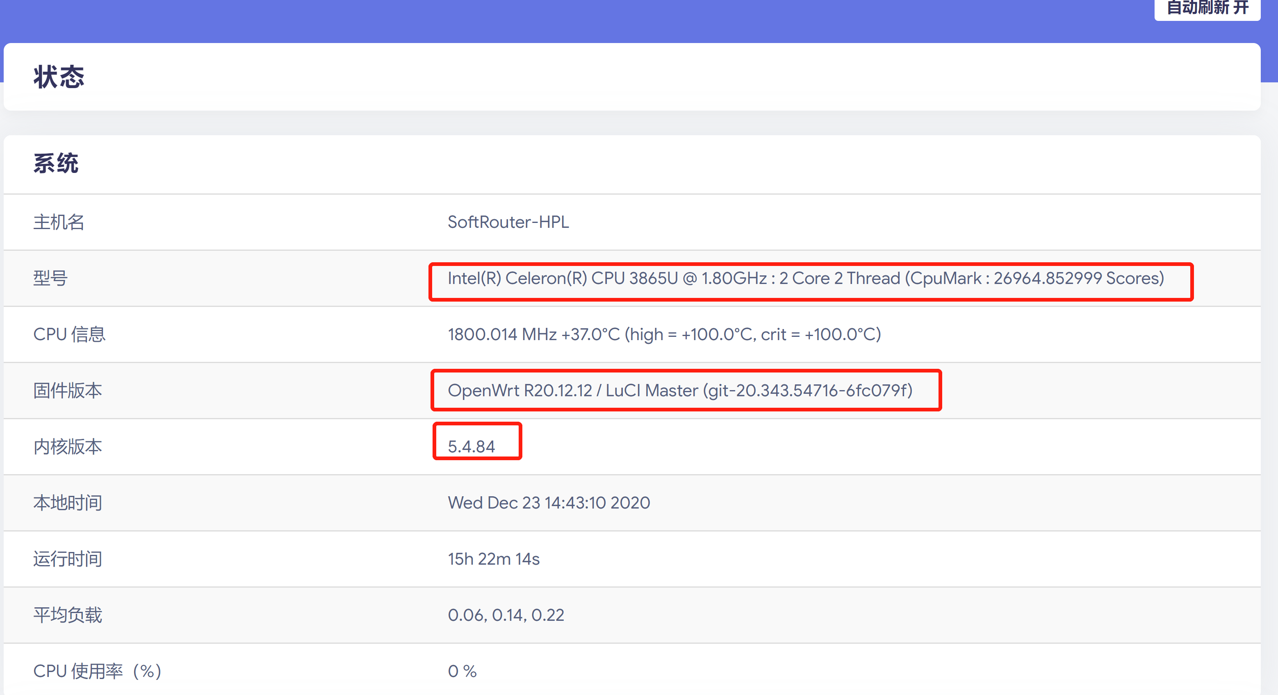Click the 1800.014 MHz temperature reading
Viewport: 1278px width, 695px height.
tap(664, 334)
